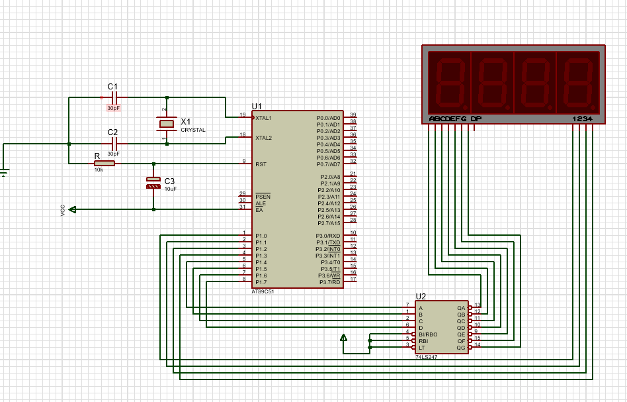Click the R reference label above resistor

[97, 156]
